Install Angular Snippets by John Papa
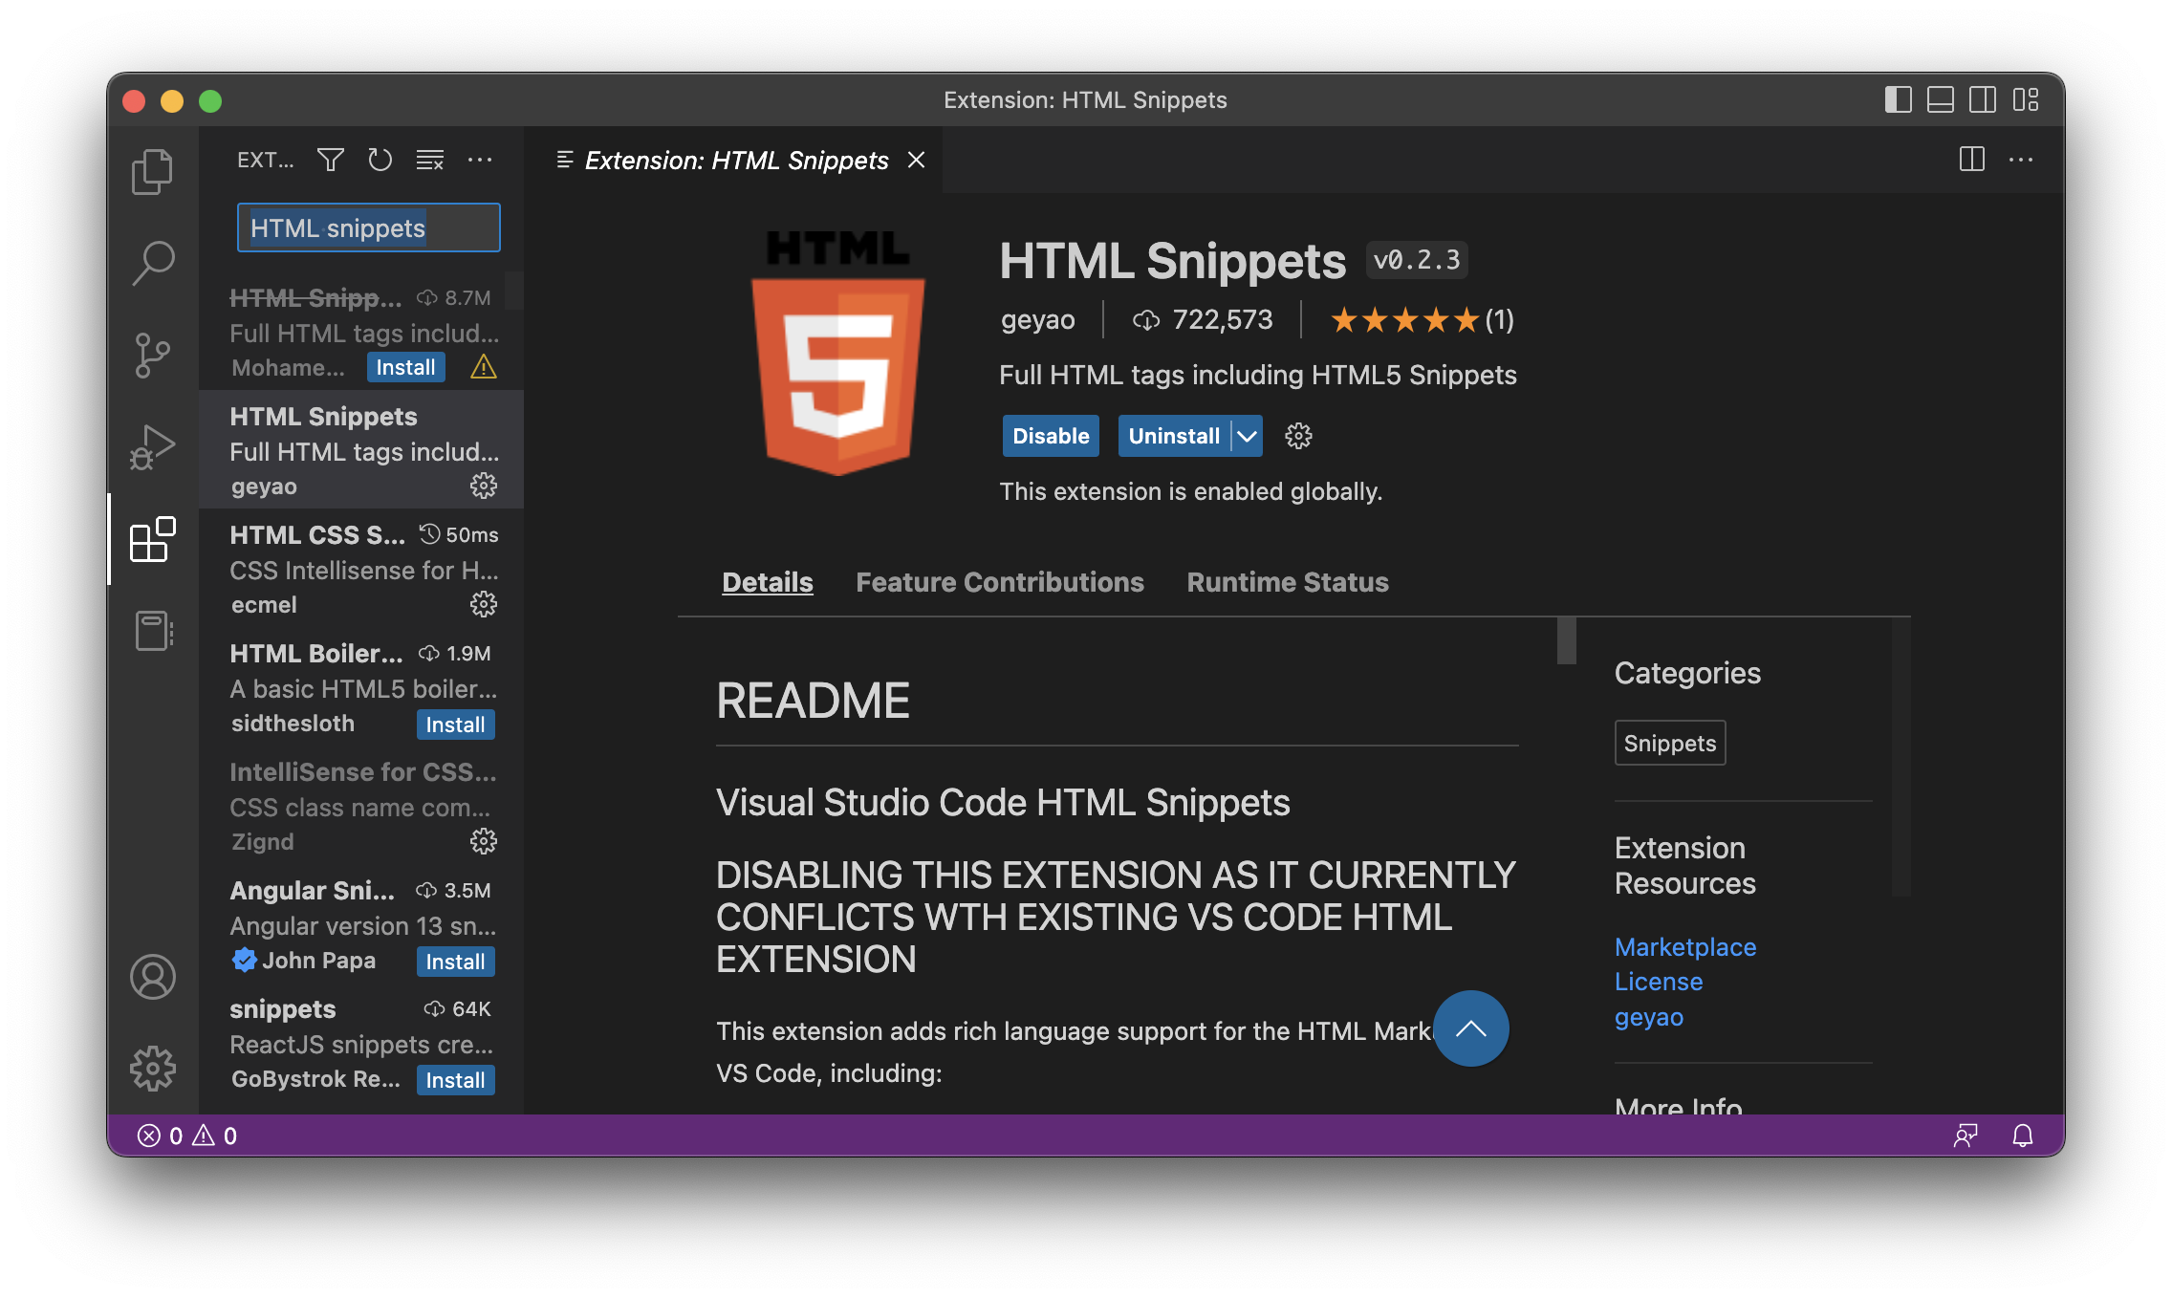The height and width of the screenshot is (1298, 2172). tap(455, 962)
